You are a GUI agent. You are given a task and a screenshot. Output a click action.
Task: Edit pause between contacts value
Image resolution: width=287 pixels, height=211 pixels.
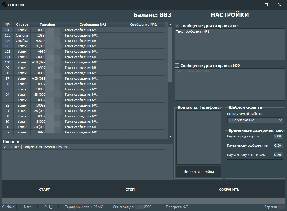[278, 155]
